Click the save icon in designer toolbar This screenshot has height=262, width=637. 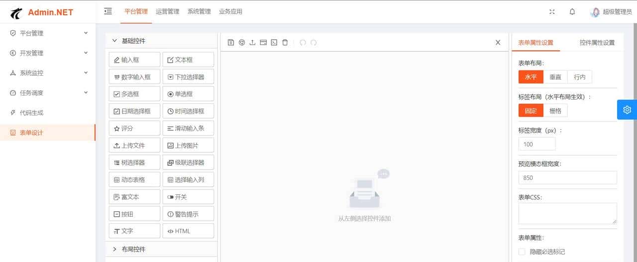(231, 43)
